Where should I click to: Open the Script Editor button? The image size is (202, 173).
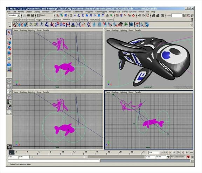192,161
